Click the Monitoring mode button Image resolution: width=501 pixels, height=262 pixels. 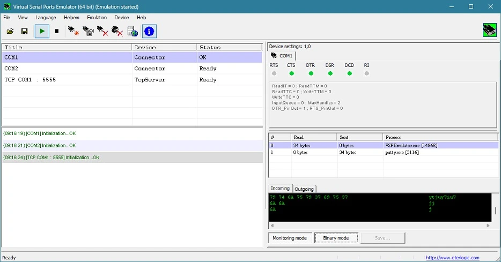click(290, 238)
